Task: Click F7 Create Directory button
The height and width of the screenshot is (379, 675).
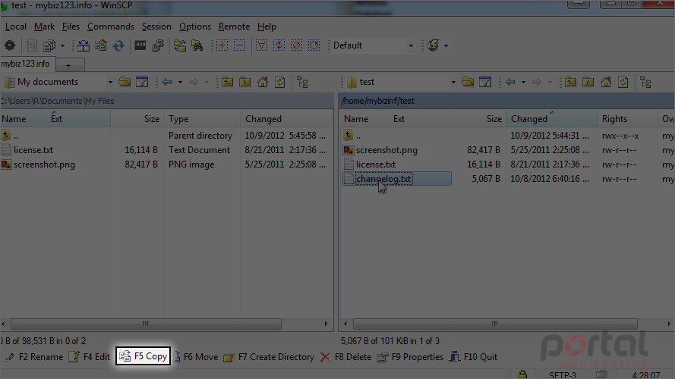Action: (269, 357)
